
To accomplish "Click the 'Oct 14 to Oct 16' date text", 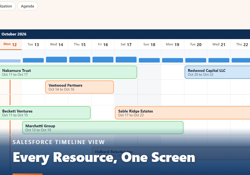I will tap(61, 89).
